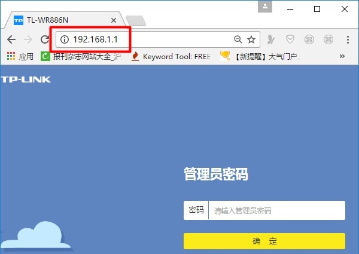Bookmark this page with the star icon
The width and height of the screenshot is (359, 254).
(251, 39)
